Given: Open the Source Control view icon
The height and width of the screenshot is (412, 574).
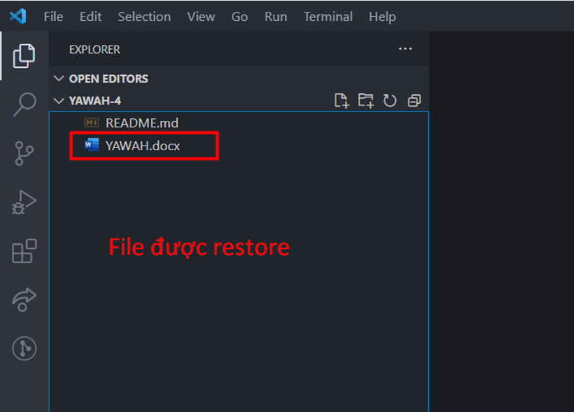Looking at the screenshot, I should [x=24, y=153].
